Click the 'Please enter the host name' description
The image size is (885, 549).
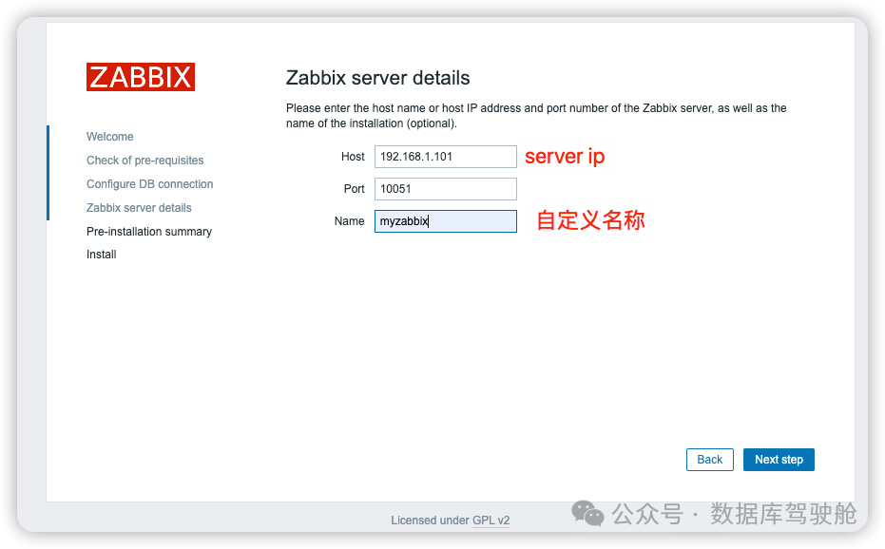click(536, 116)
